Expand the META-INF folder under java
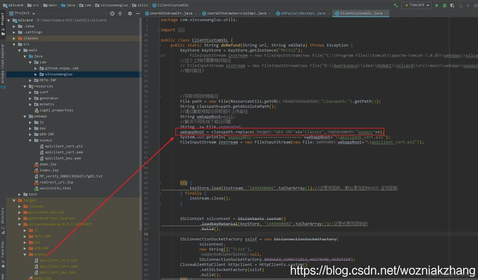This screenshot has width=478, height=280. [30, 81]
